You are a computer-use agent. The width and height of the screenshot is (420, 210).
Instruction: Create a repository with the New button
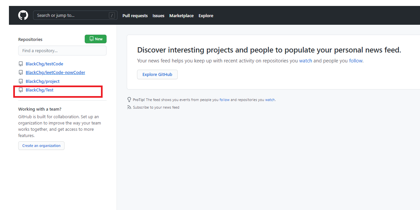pyautogui.click(x=96, y=39)
